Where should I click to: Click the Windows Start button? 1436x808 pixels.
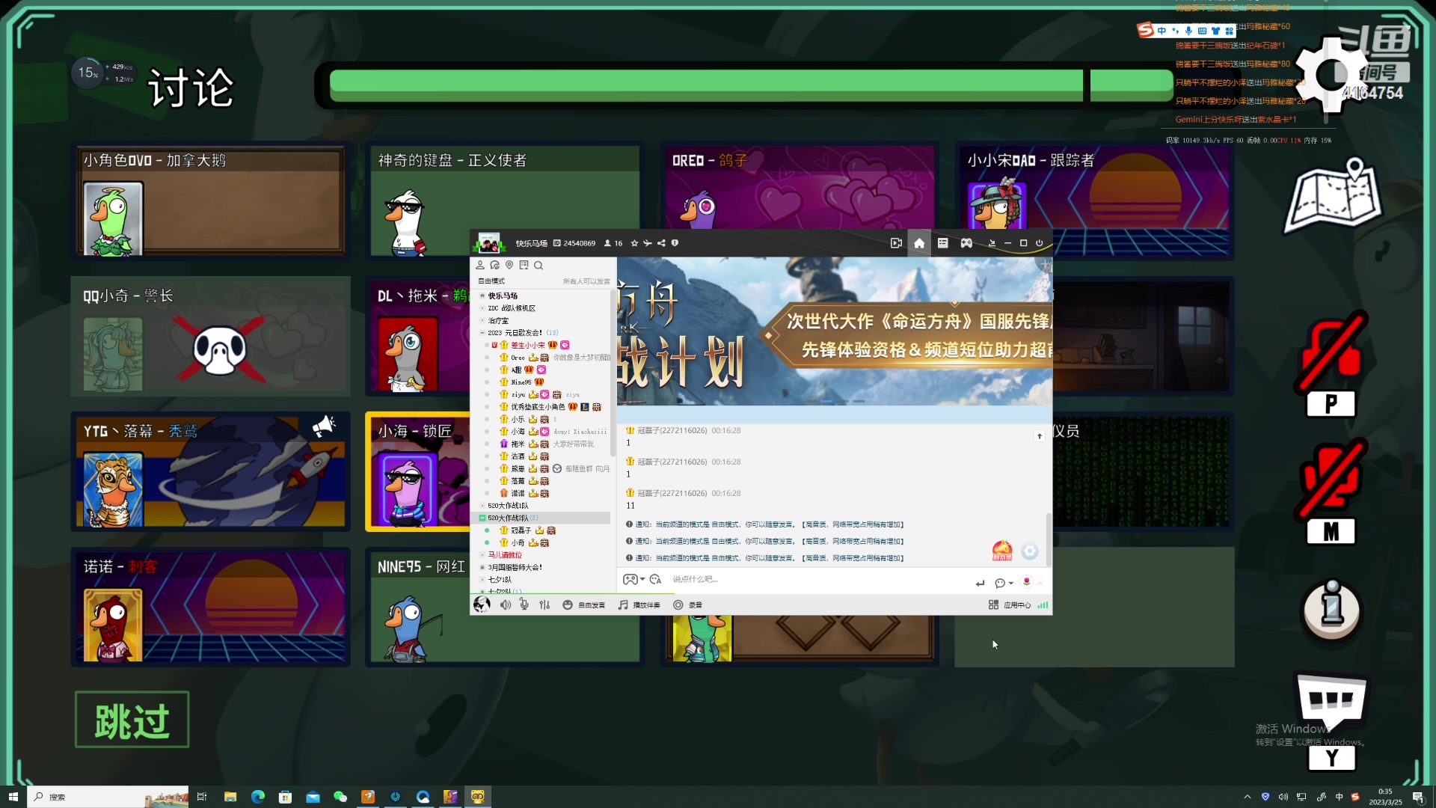pos(13,797)
